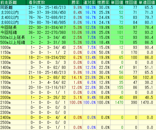Select the 連対率 column header

(90, 2)
